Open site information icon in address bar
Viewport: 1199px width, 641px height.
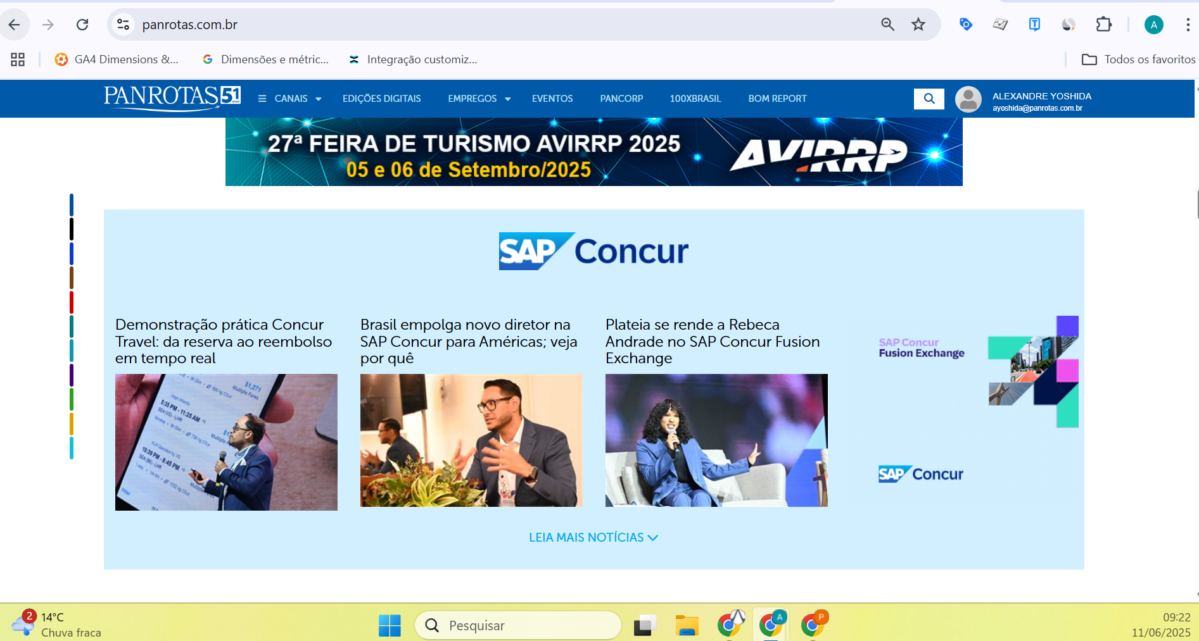pos(123,25)
